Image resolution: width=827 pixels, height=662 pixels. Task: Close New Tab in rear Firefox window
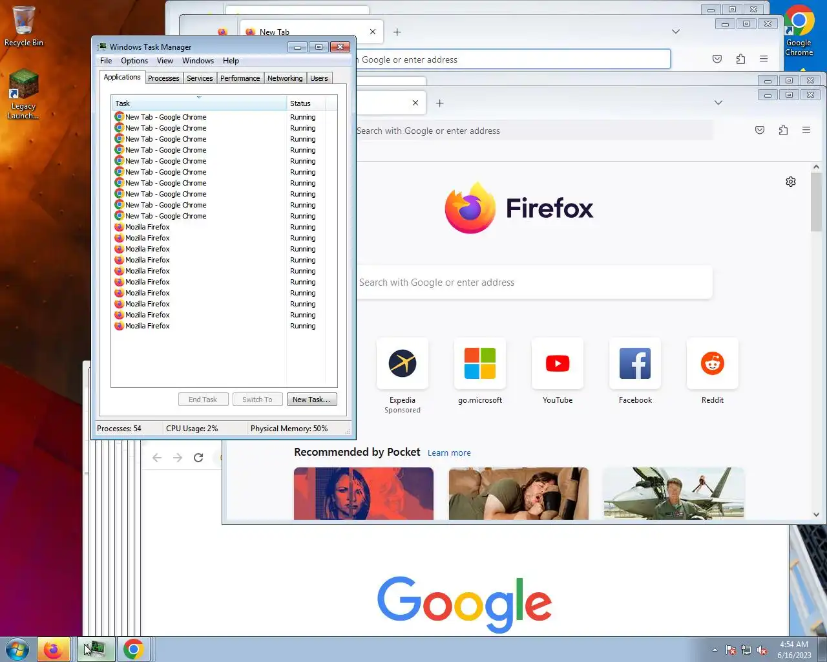[x=373, y=32]
